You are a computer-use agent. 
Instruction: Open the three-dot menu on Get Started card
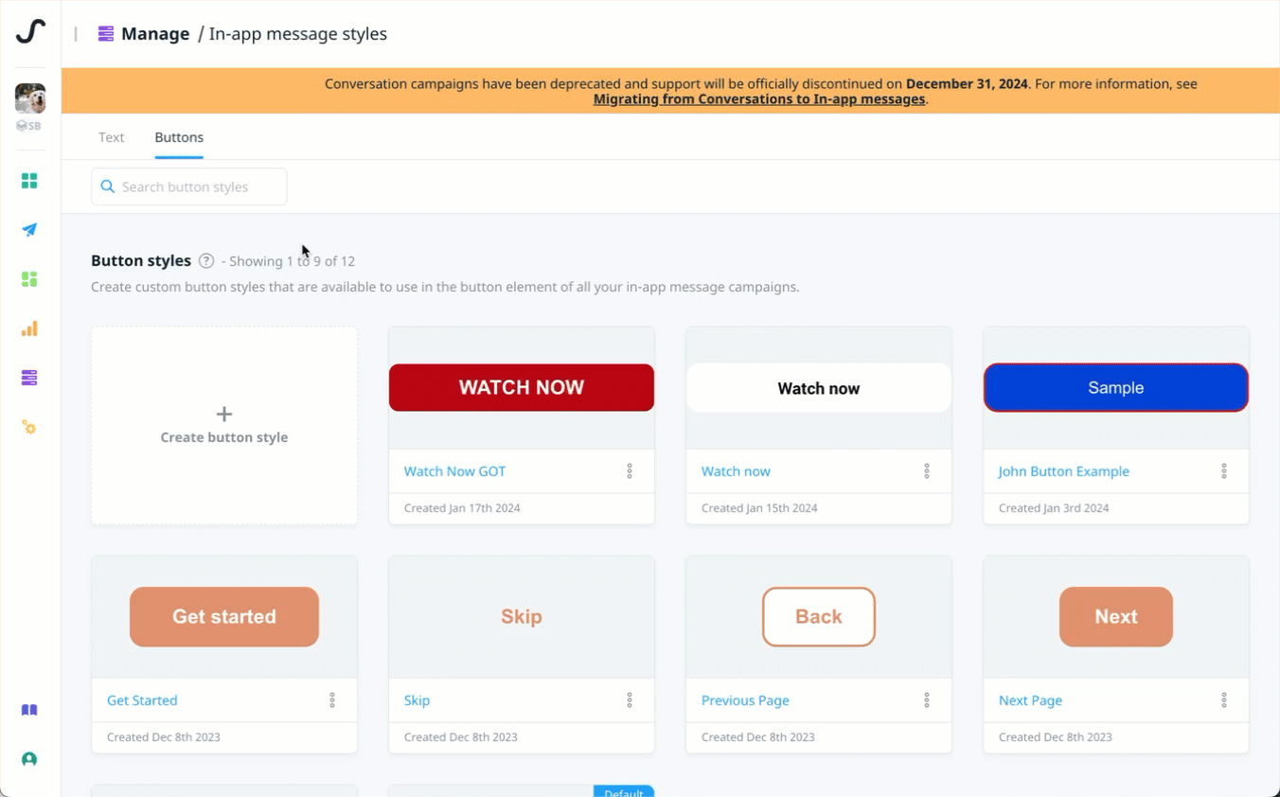(x=332, y=700)
